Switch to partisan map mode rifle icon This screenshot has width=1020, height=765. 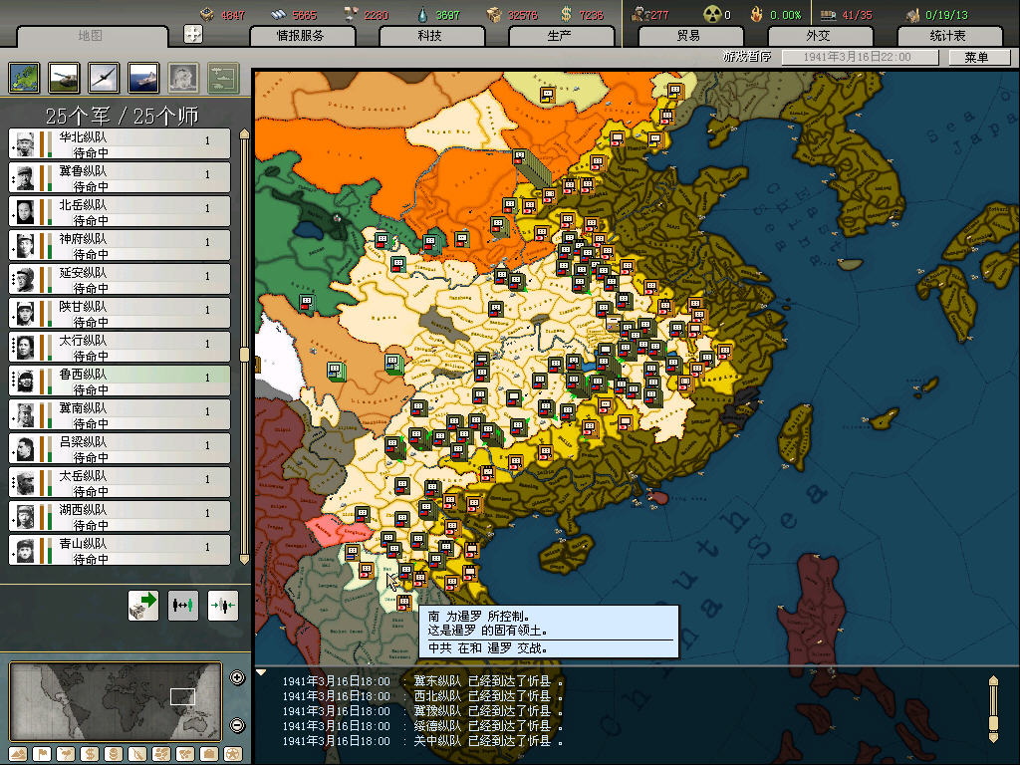[x=137, y=754]
